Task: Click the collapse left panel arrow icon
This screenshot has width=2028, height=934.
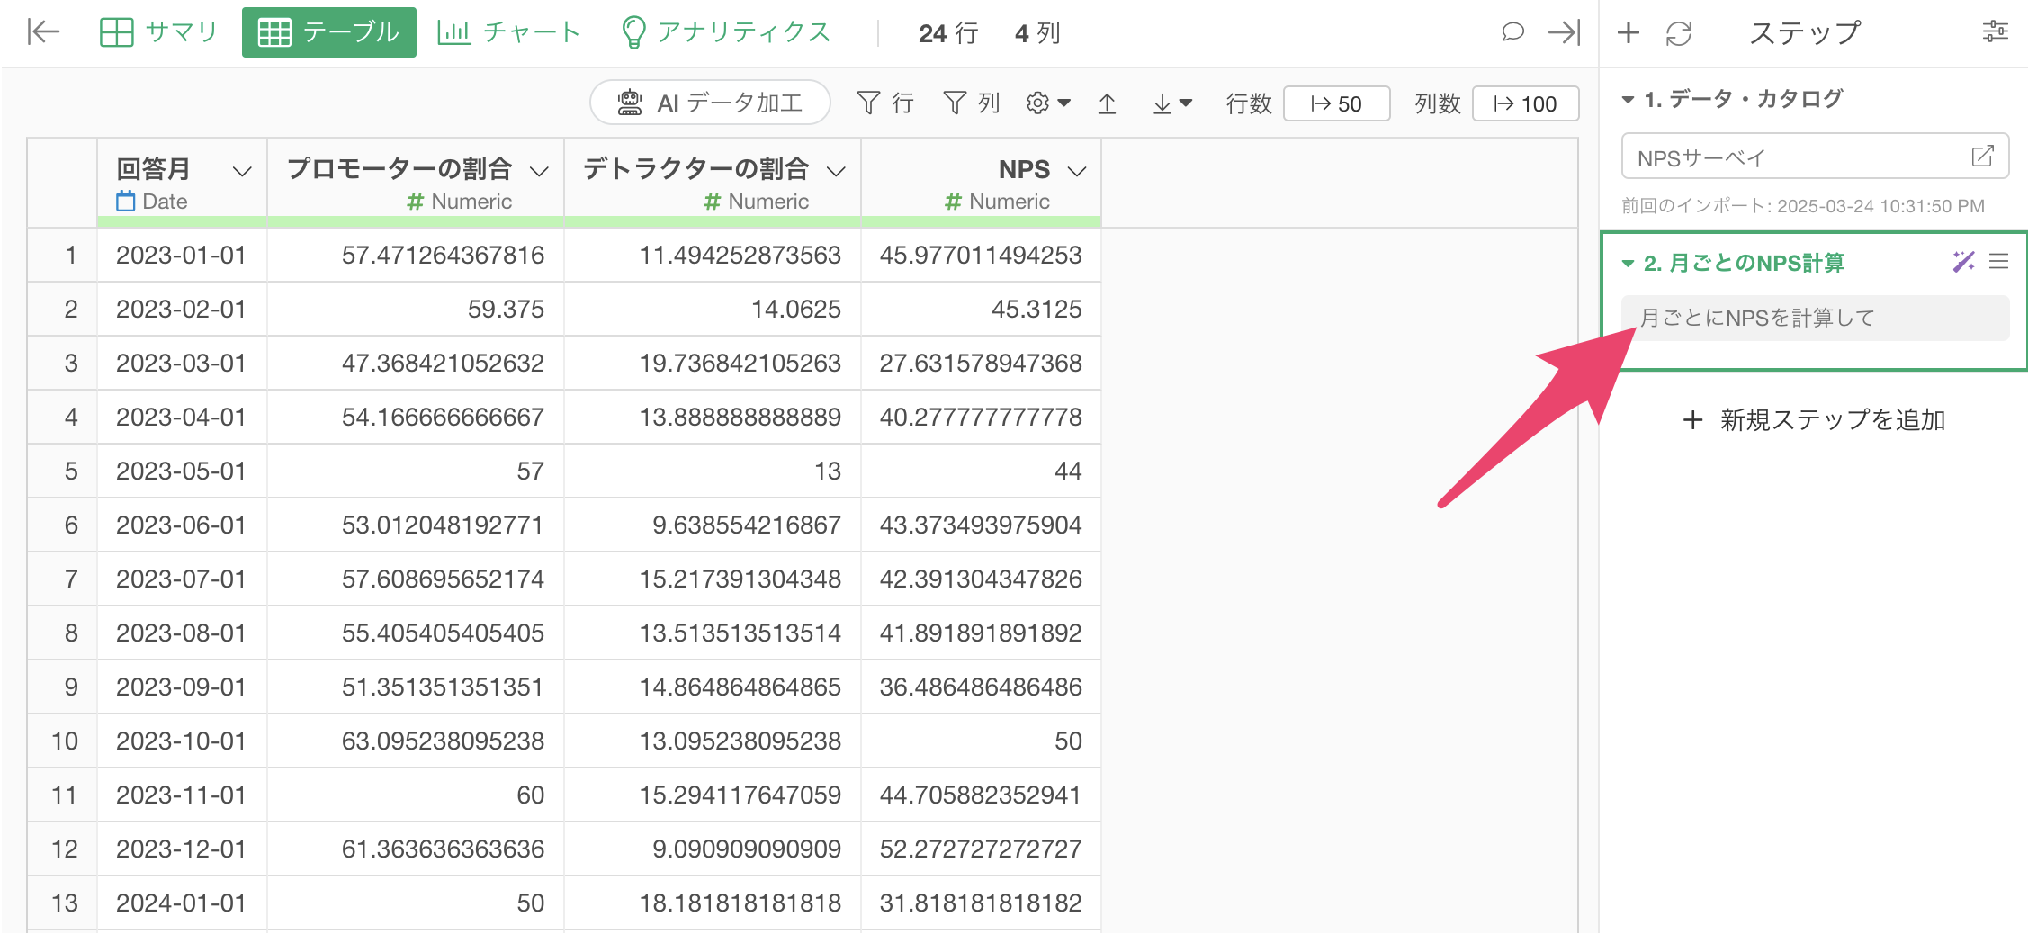Action: coord(42,32)
